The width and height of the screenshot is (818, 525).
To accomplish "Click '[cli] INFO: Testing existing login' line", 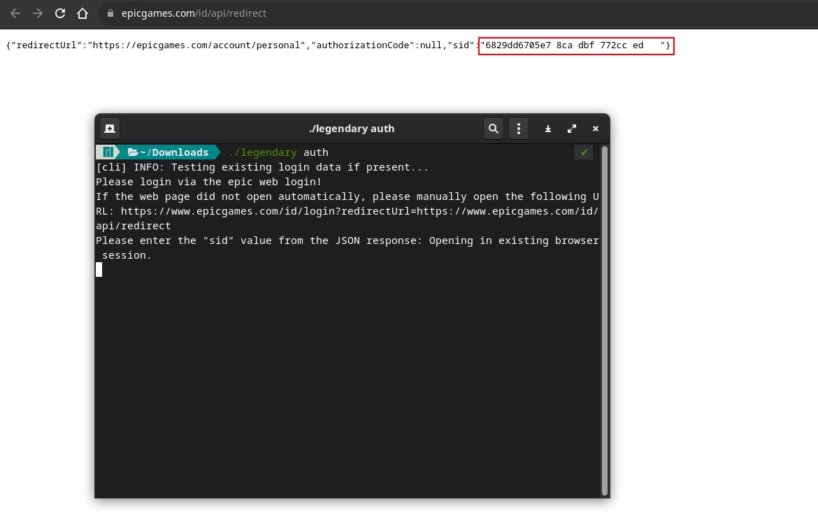I will point(262,167).
